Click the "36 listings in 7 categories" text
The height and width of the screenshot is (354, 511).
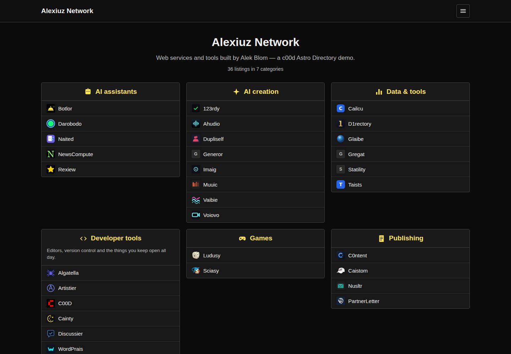pyautogui.click(x=255, y=69)
